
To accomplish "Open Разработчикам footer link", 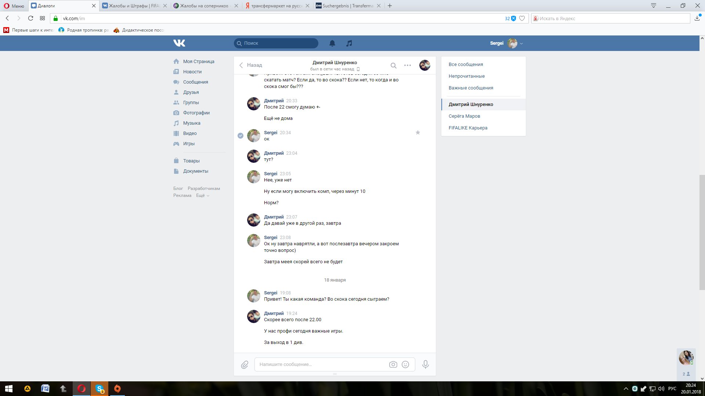I will (x=204, y=188).
